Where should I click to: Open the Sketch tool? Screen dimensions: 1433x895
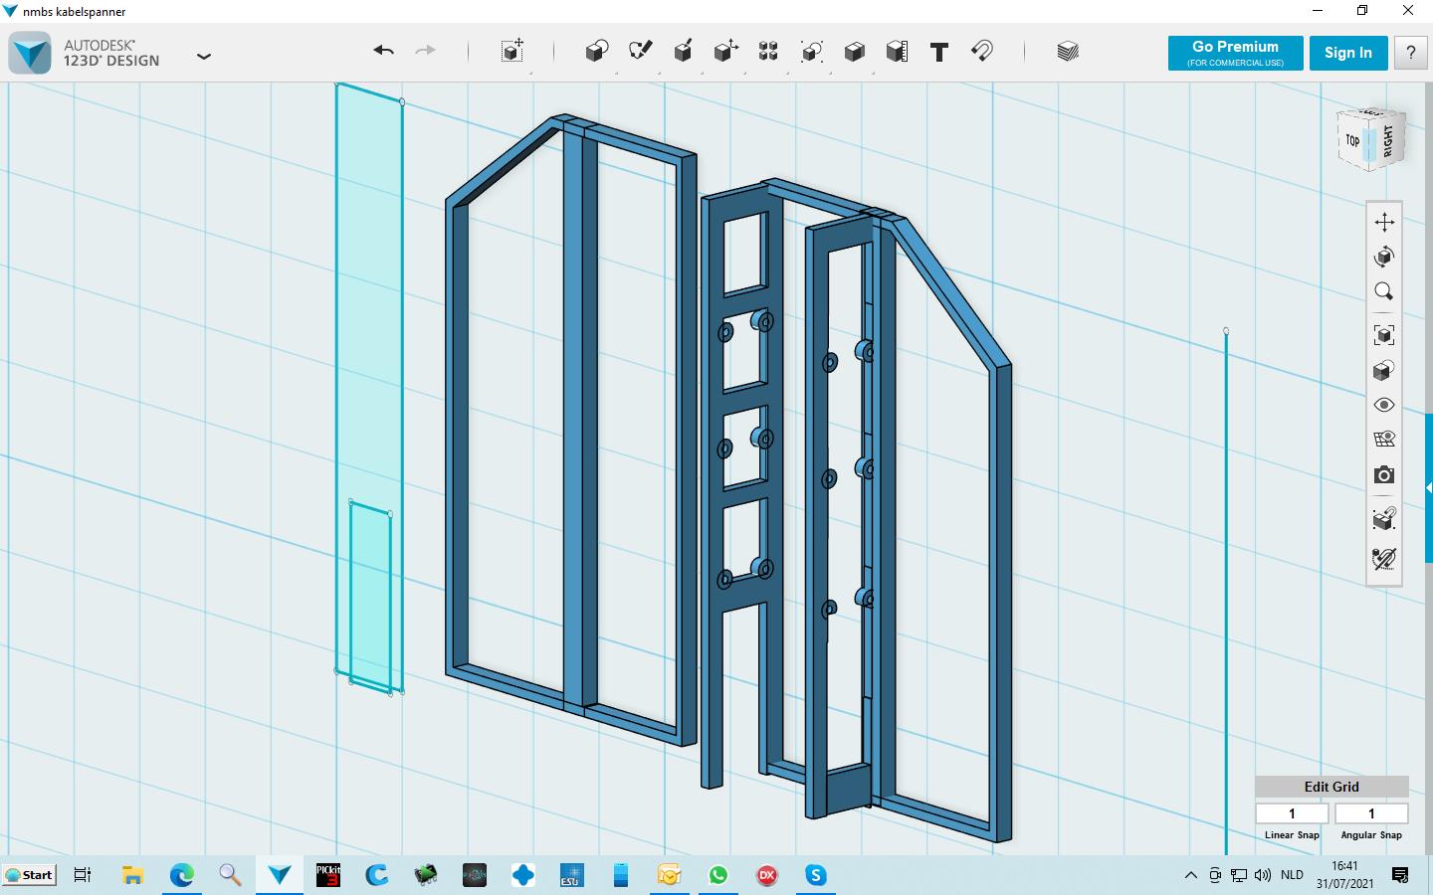click(640, 52)
